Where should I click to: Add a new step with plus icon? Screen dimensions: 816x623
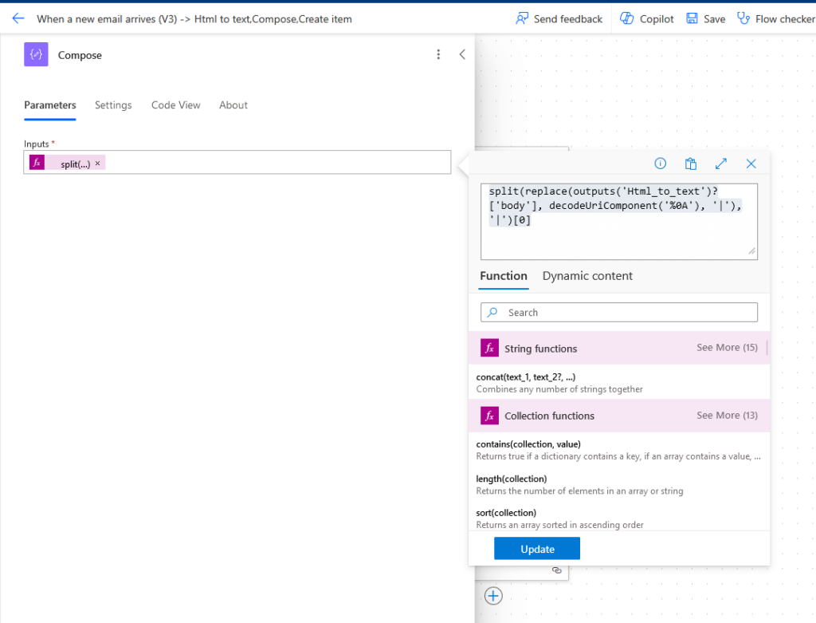[x=493, y=596]
